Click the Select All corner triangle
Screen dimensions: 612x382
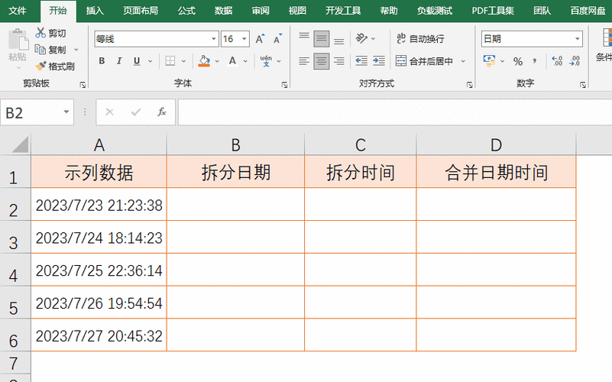pyautogui.click(x=20, y=144)
